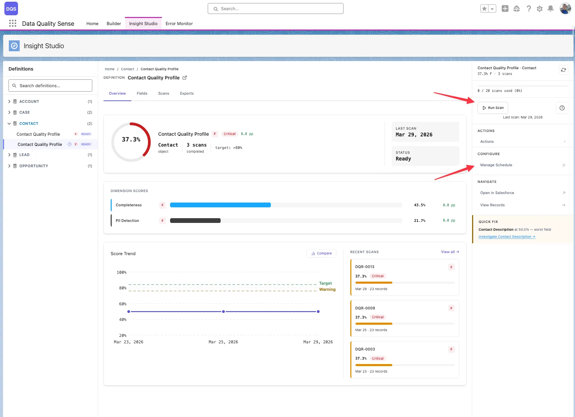Image resolution: width=575 pixels, height=417 pixels.
Task: Open the Actions dropdown
Action: click(x=522, y=141)
